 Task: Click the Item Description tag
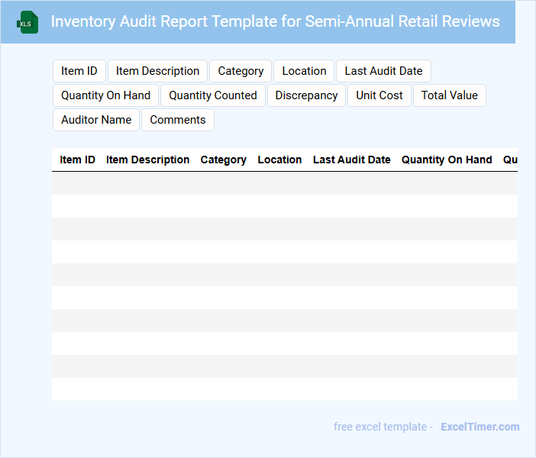click(157, 71)
